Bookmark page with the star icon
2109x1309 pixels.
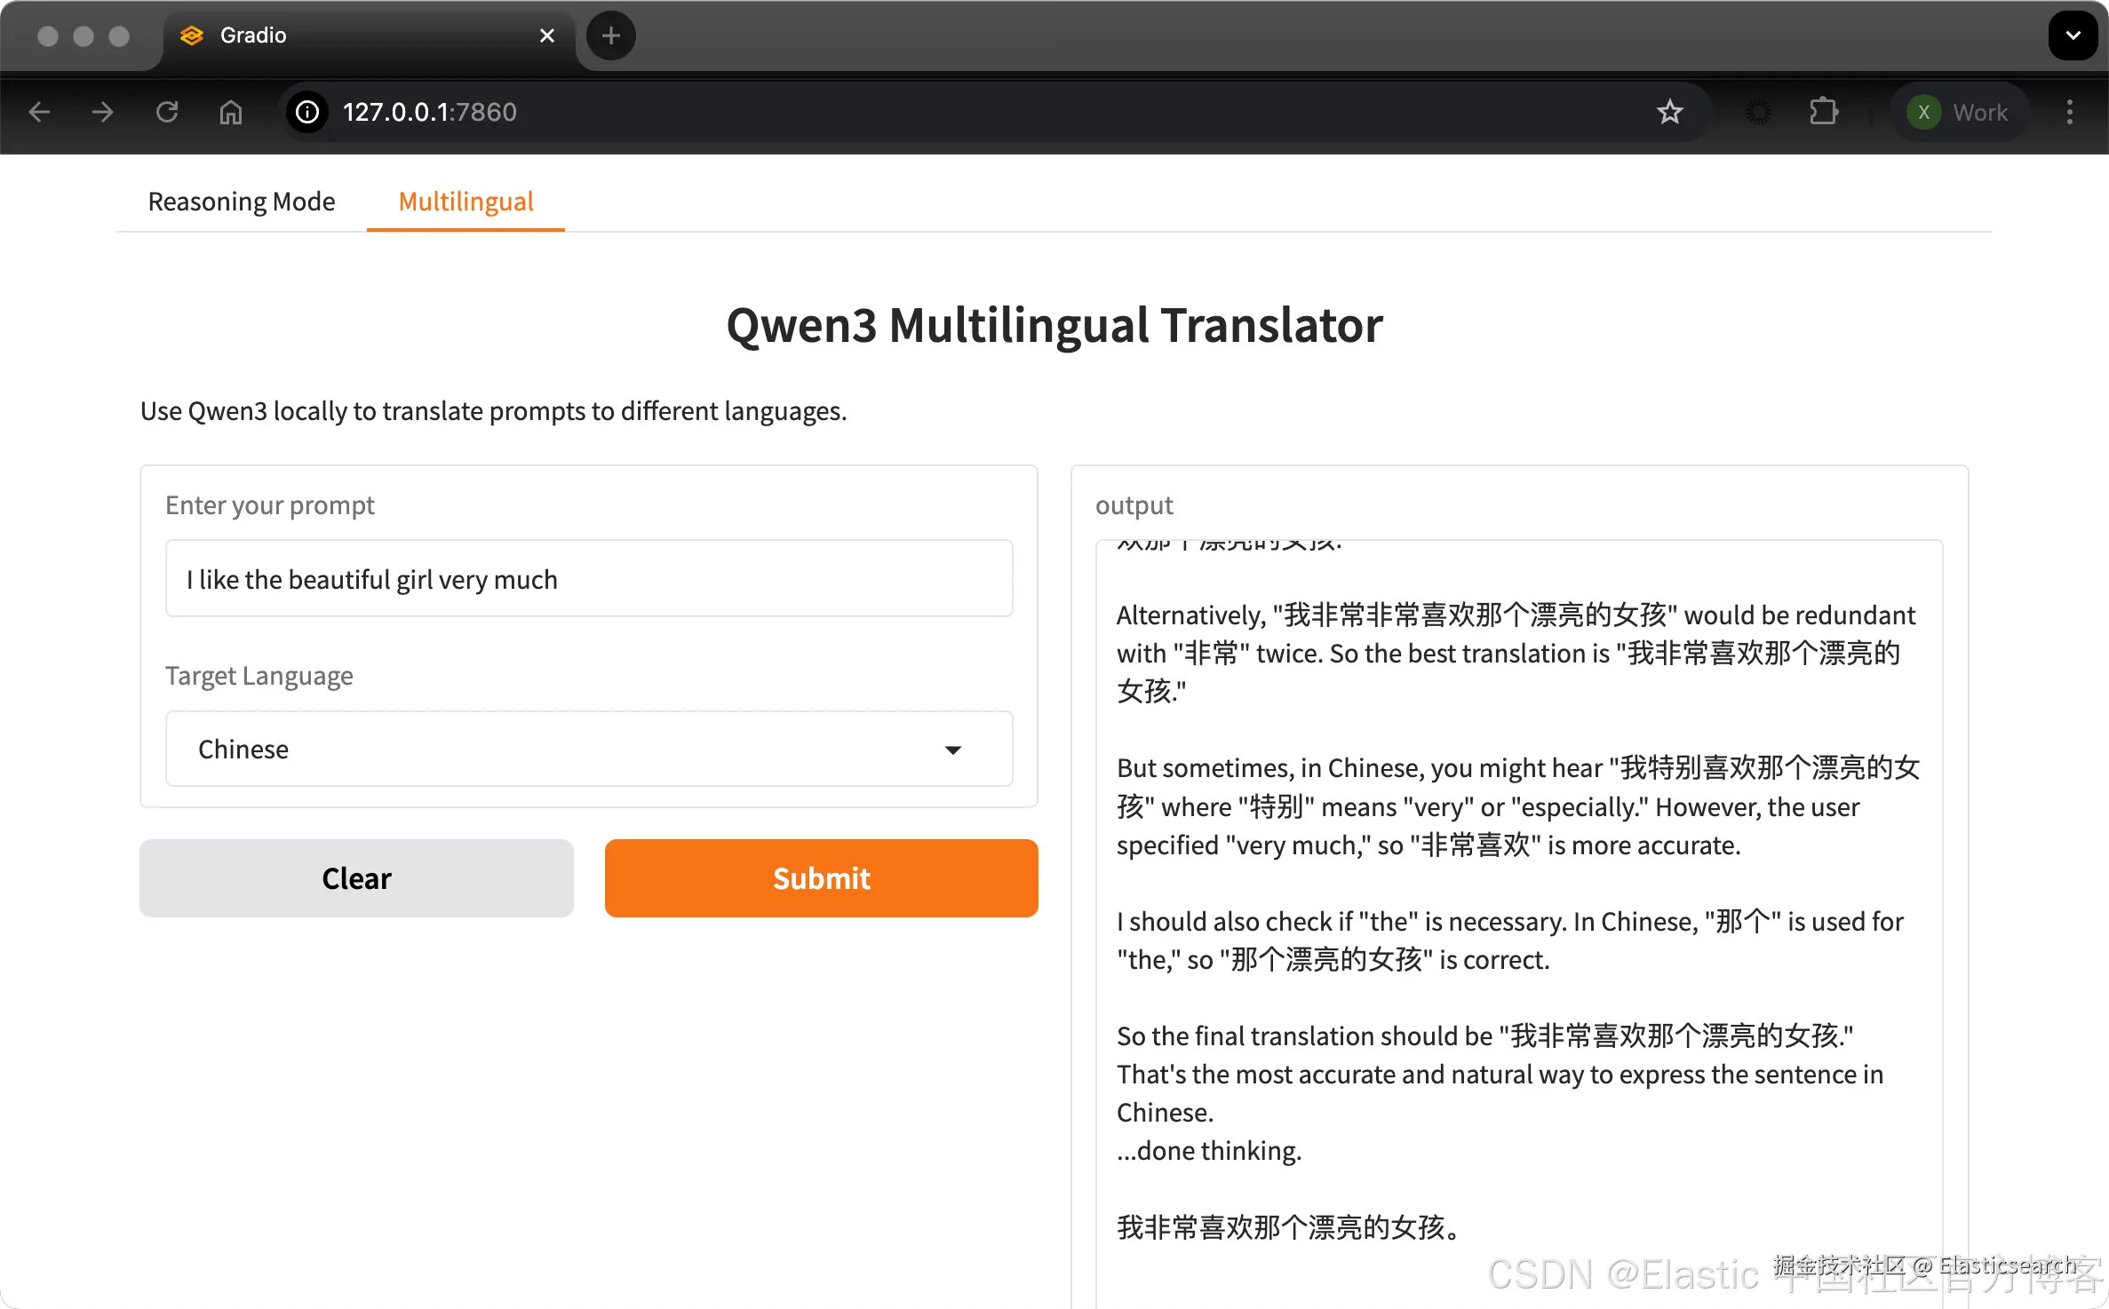pos(1669,112)
